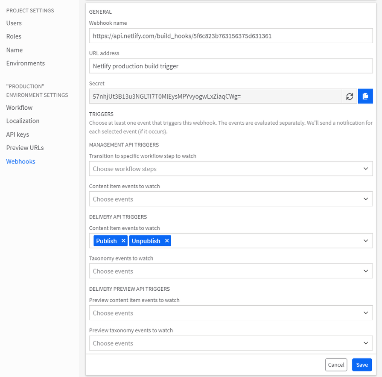Open Preview URLs settings
382x377 pixels.
pos(25,148)
